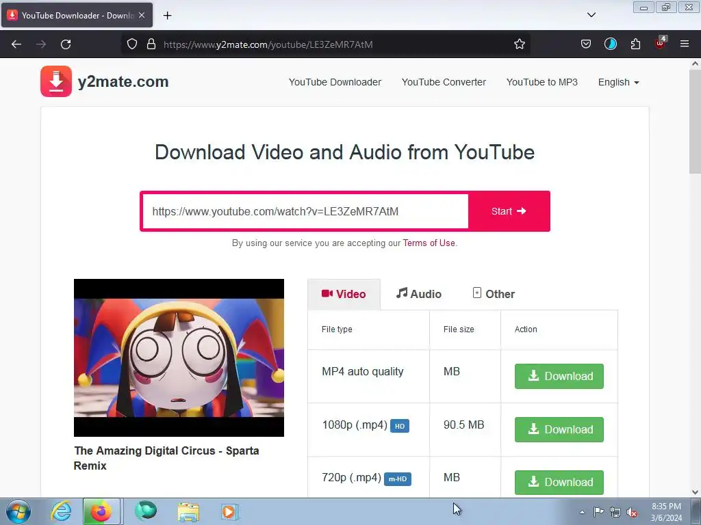Image resolution: width=701 pixels, height=525 pixels.
Task: Open the media player taskbar icon
Action: [230, 511]
